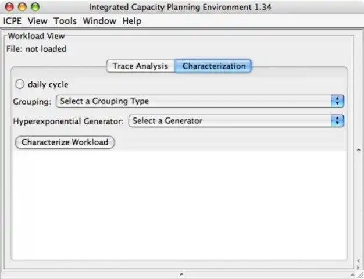The width and height of the screenshot is (364, 279).
Task: Click the small arrow on the bottom divider
Action: tap(181, 273)
